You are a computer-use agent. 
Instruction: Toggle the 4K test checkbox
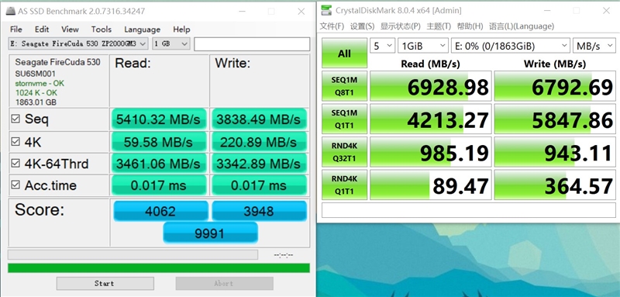pos(15,142)
